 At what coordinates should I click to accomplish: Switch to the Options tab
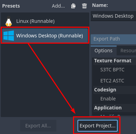tap(103, 51)
